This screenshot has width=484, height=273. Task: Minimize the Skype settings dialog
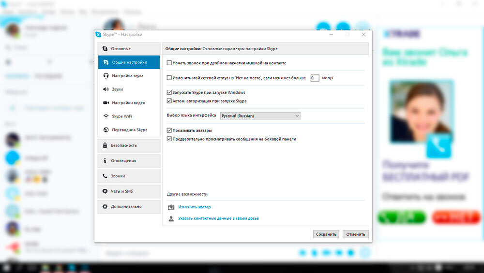point(331,34)
